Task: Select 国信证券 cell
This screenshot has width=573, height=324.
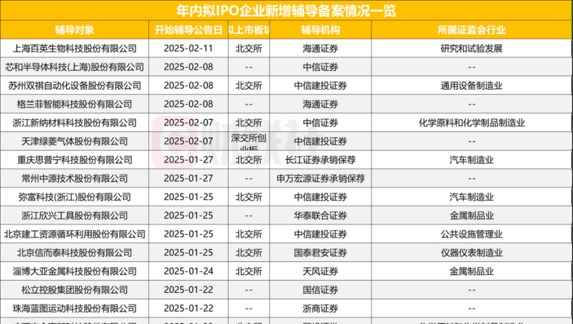Action: [321, 290]
